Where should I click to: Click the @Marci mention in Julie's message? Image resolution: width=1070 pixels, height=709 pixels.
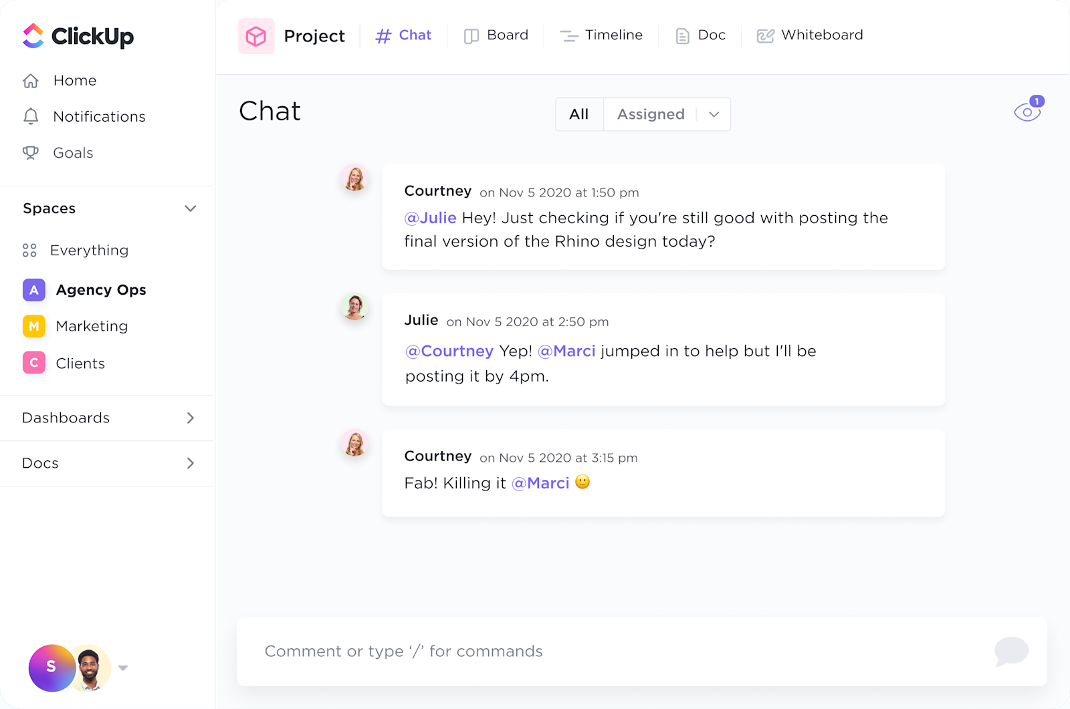point(567,351)
